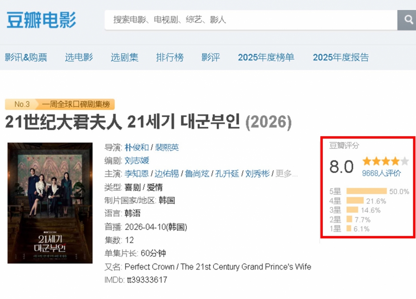Viewport: 416px width, 299px height.
Task: Open the 排行榜 rankings page
Action: pos(170,58)
